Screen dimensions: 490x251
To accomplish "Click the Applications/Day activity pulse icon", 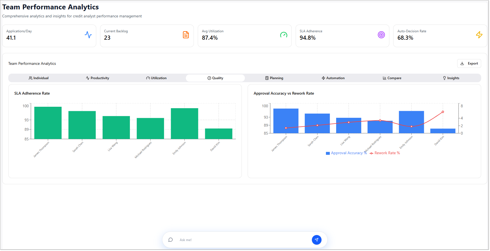I will [x=88, y=35].
